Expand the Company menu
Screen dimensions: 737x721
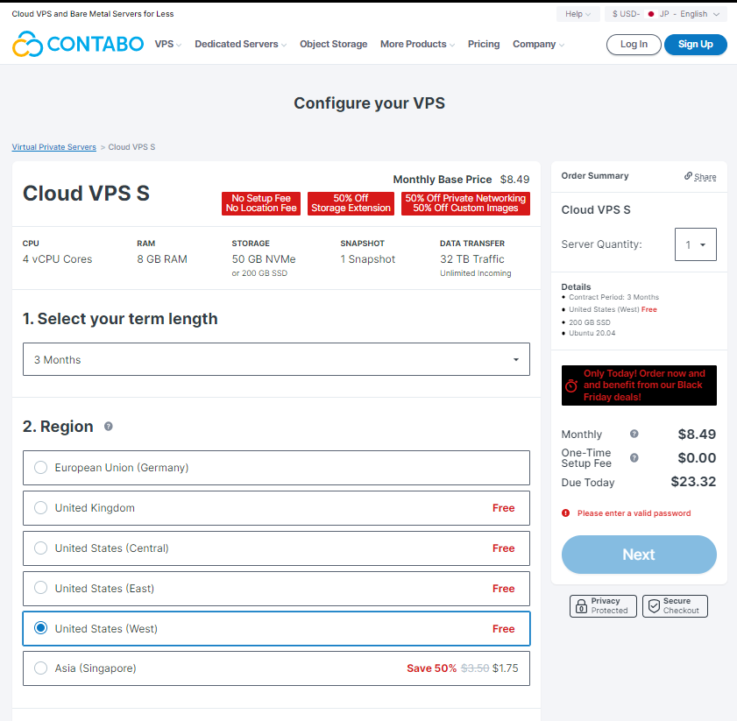tap(538, 44)
